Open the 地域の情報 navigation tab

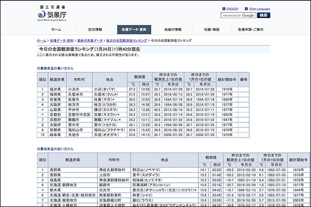coord(173,29)
